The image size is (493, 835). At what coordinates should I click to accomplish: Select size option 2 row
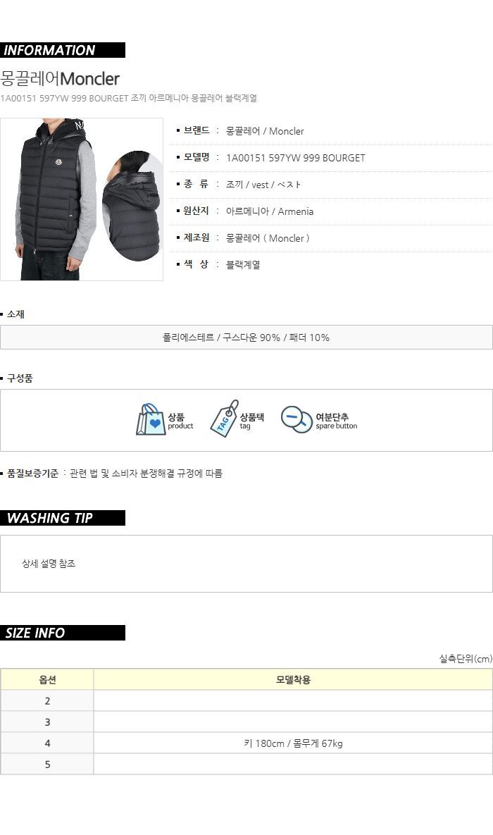246,701
